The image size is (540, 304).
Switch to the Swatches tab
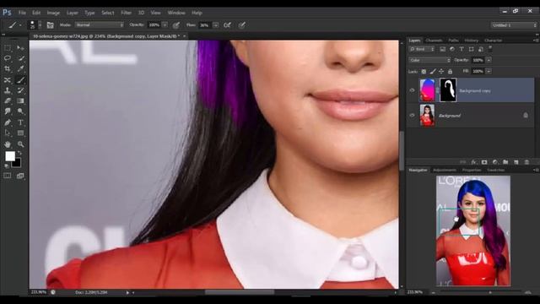point(495,170)
